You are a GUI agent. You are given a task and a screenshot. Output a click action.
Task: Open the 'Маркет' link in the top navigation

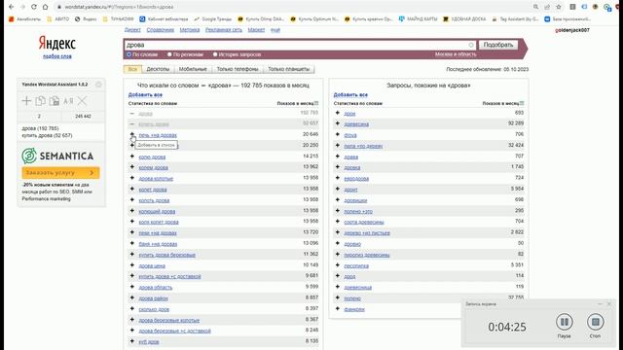click(x=256, y=30)
